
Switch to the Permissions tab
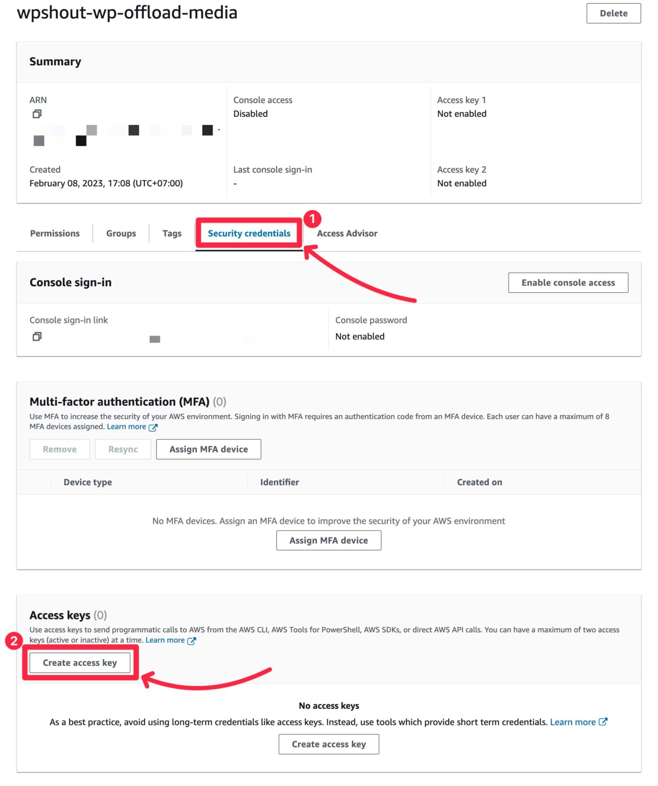pos(55,233)
